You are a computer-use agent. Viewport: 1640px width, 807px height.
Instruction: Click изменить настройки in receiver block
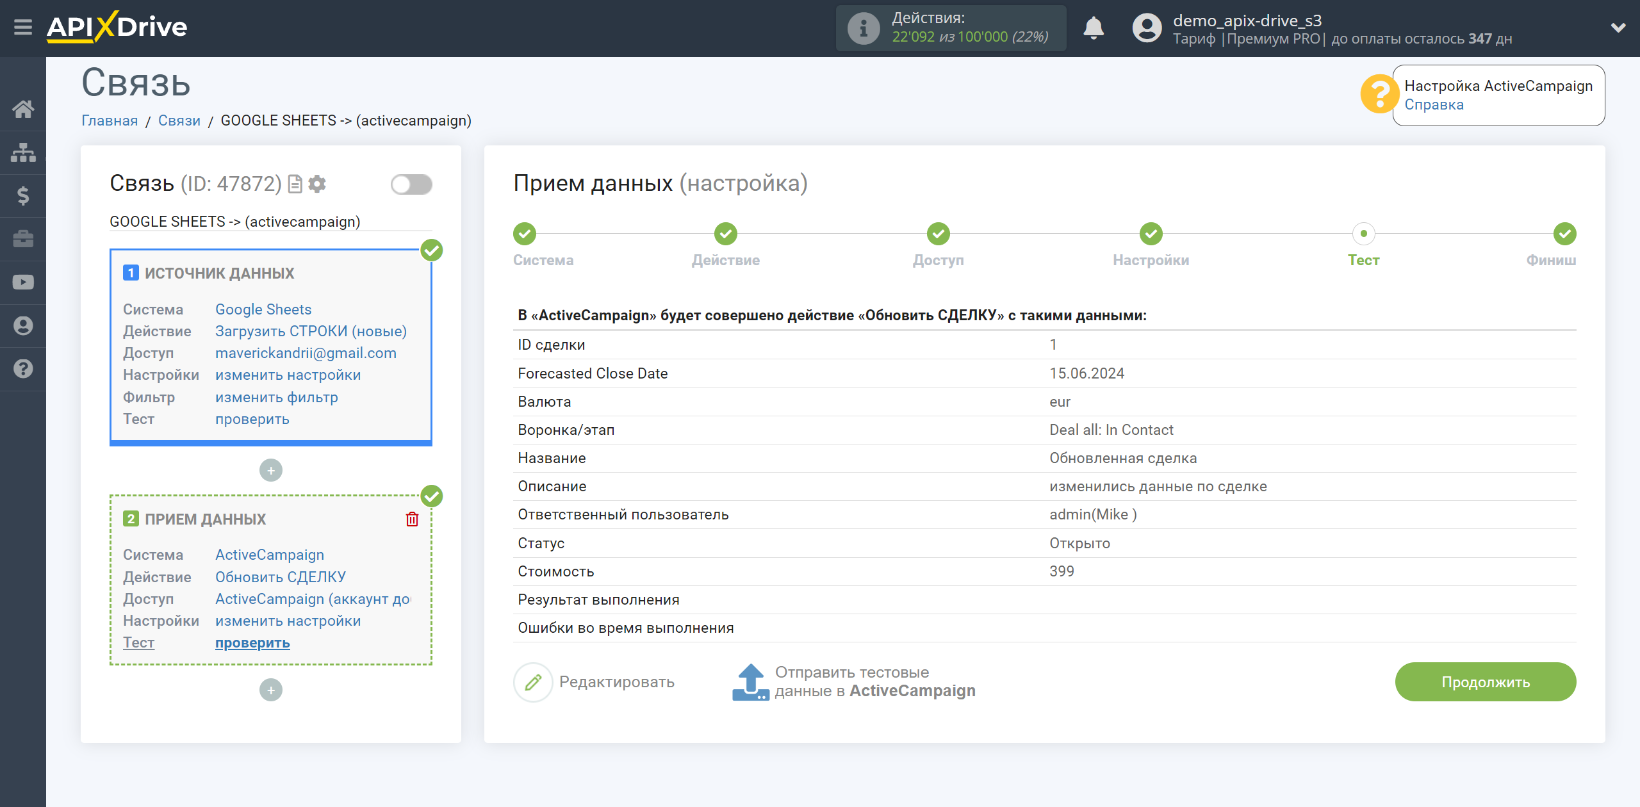(x=288, y=621)
